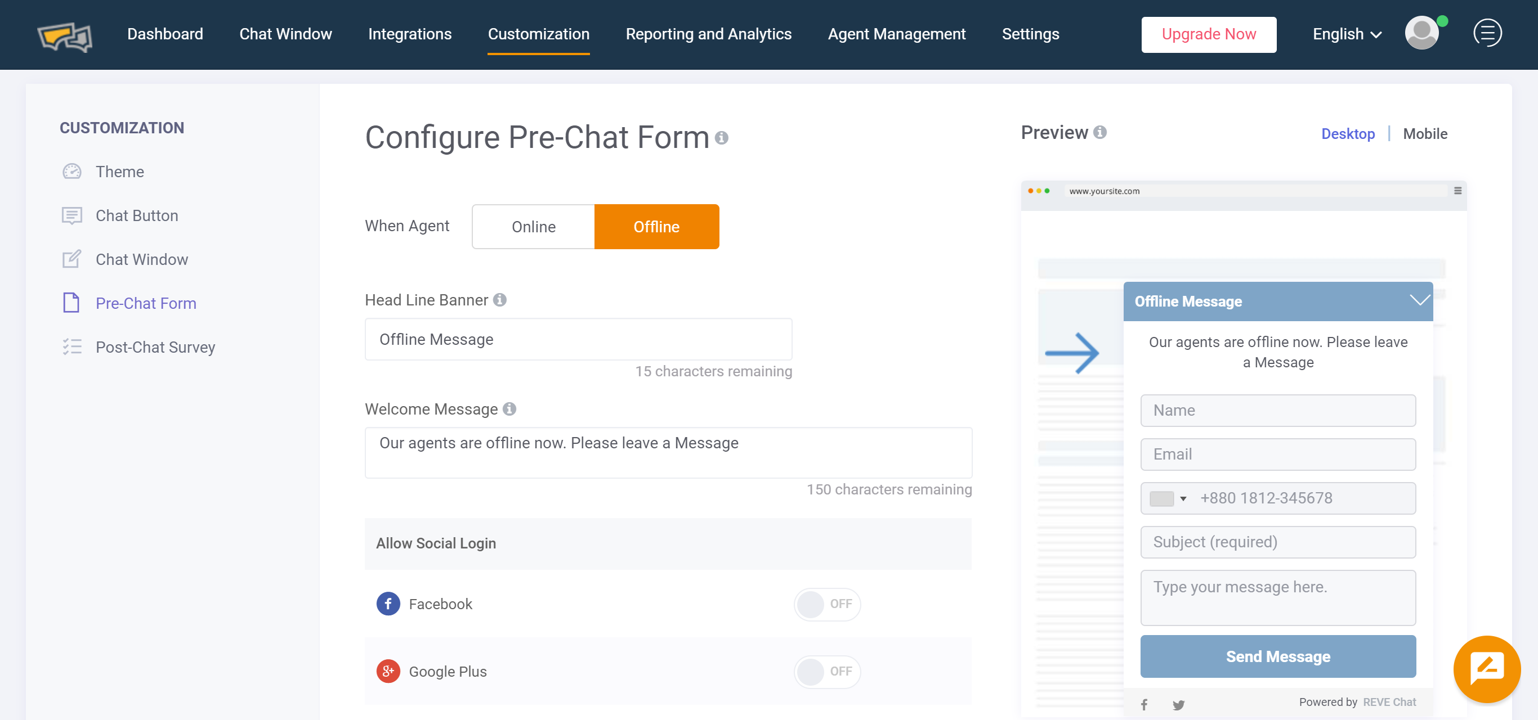Click the Name field in preview
This screenshot has width=1538, height=720.
[x=1278, y=411]
